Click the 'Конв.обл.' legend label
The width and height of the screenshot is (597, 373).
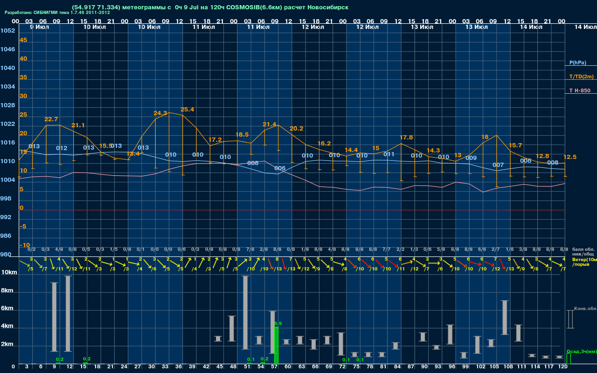tap(585, 309)
